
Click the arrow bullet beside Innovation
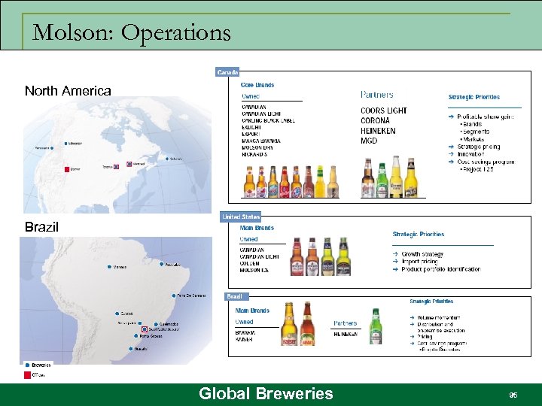coord(451,154)
